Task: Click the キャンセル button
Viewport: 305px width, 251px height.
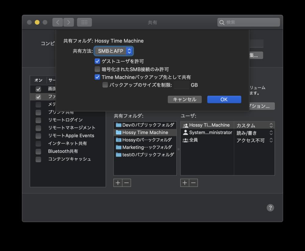Action: tap(185, 99)
